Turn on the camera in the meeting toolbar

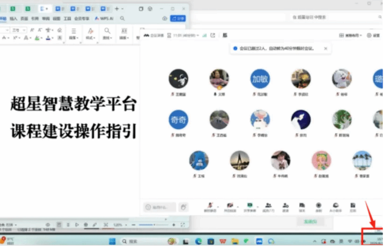click(230, 206)
